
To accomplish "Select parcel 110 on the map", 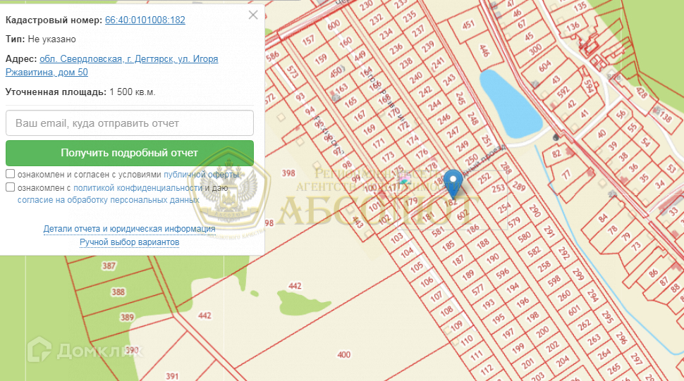I will pyautogui.click(x=466, y=339).
